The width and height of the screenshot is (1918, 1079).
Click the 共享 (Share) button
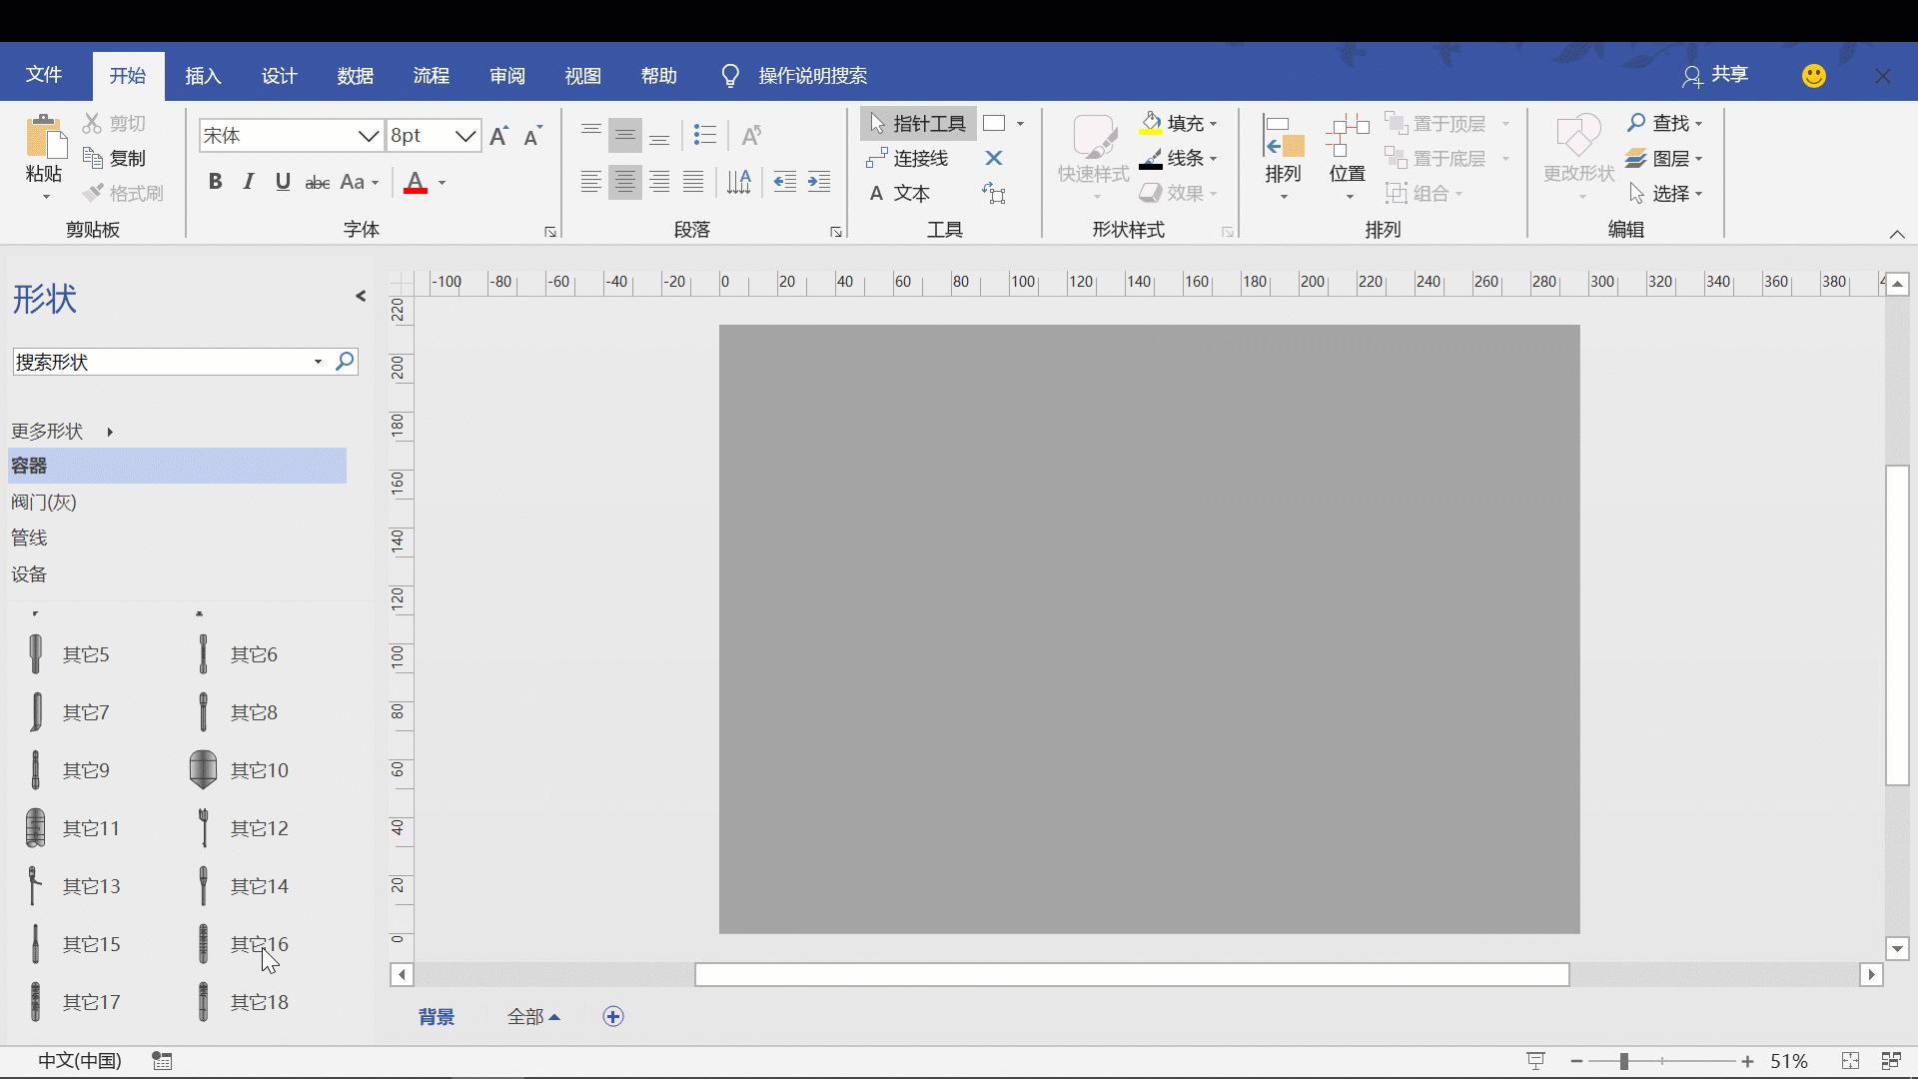coord(1714,74)
